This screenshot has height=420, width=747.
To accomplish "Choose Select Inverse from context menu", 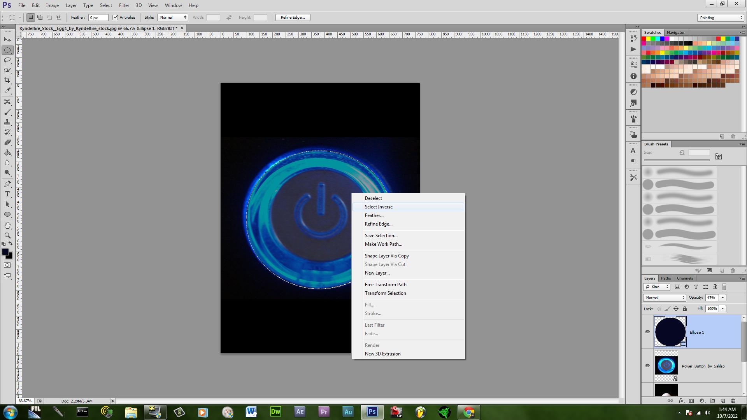I will (x=379, y=207).
